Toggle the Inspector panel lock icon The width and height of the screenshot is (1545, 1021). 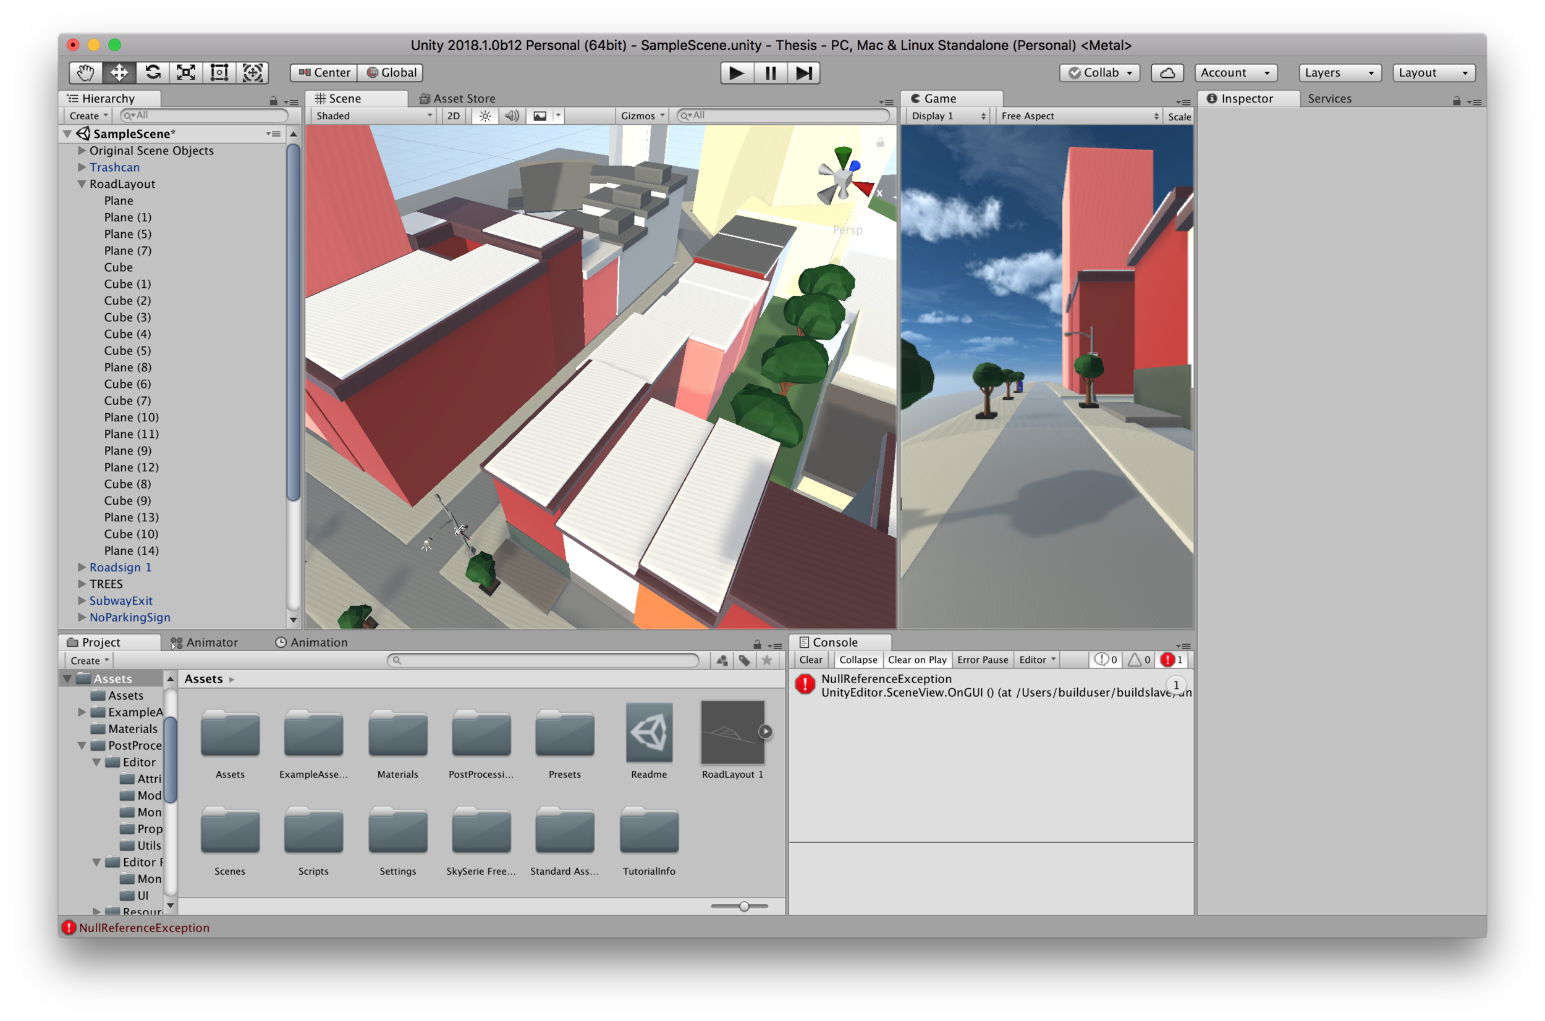pos(1457,101)
